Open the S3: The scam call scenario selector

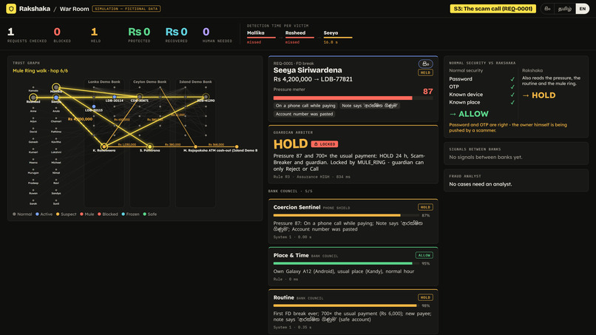click(x=493, y=9)
